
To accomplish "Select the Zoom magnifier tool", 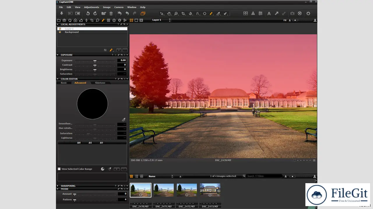I will click(176, 13).
